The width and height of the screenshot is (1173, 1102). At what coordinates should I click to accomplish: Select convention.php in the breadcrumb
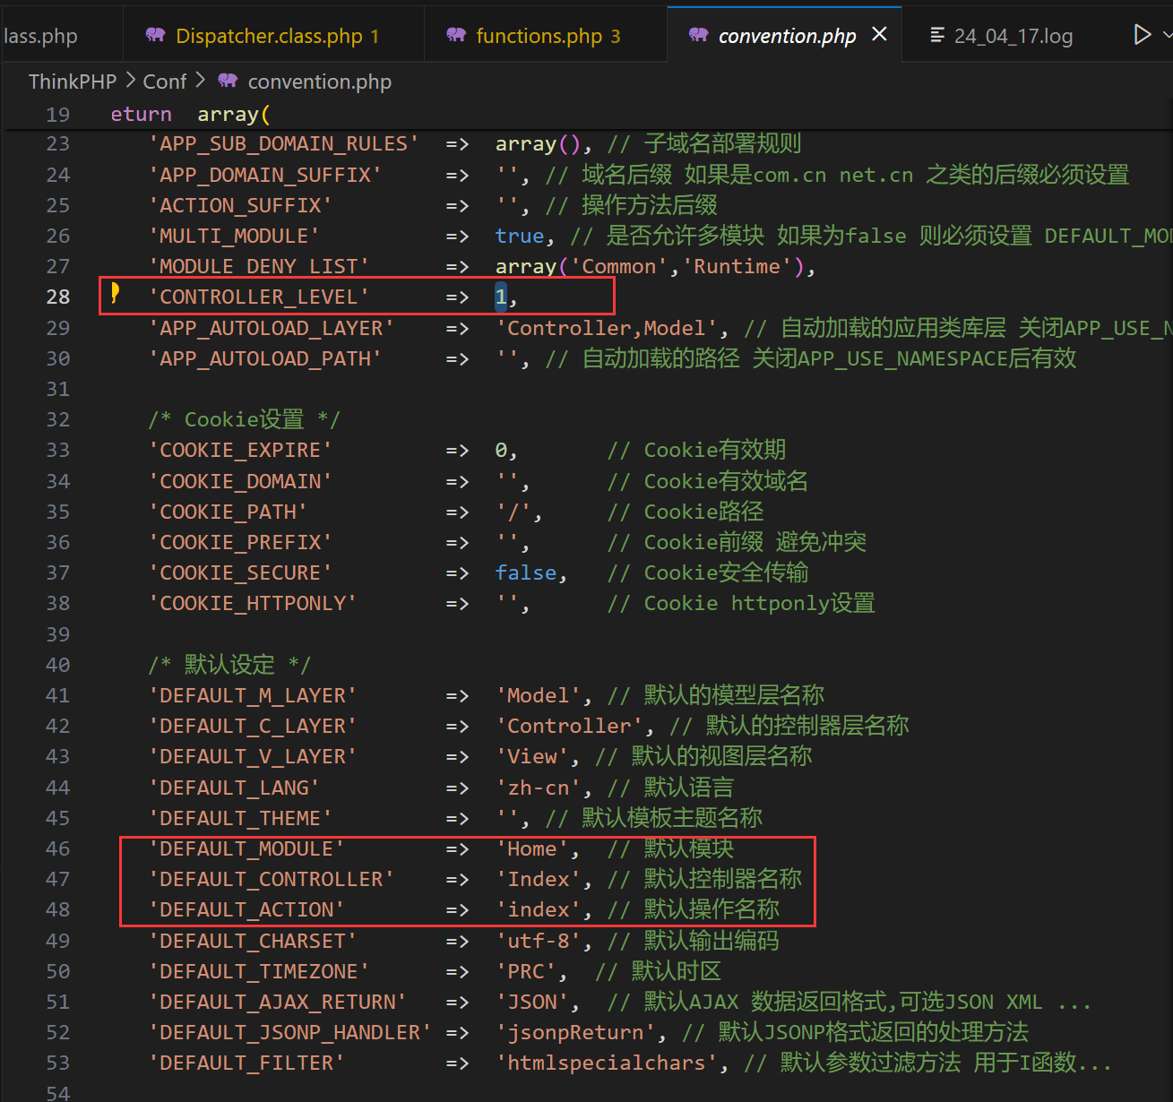coord(320,82)
